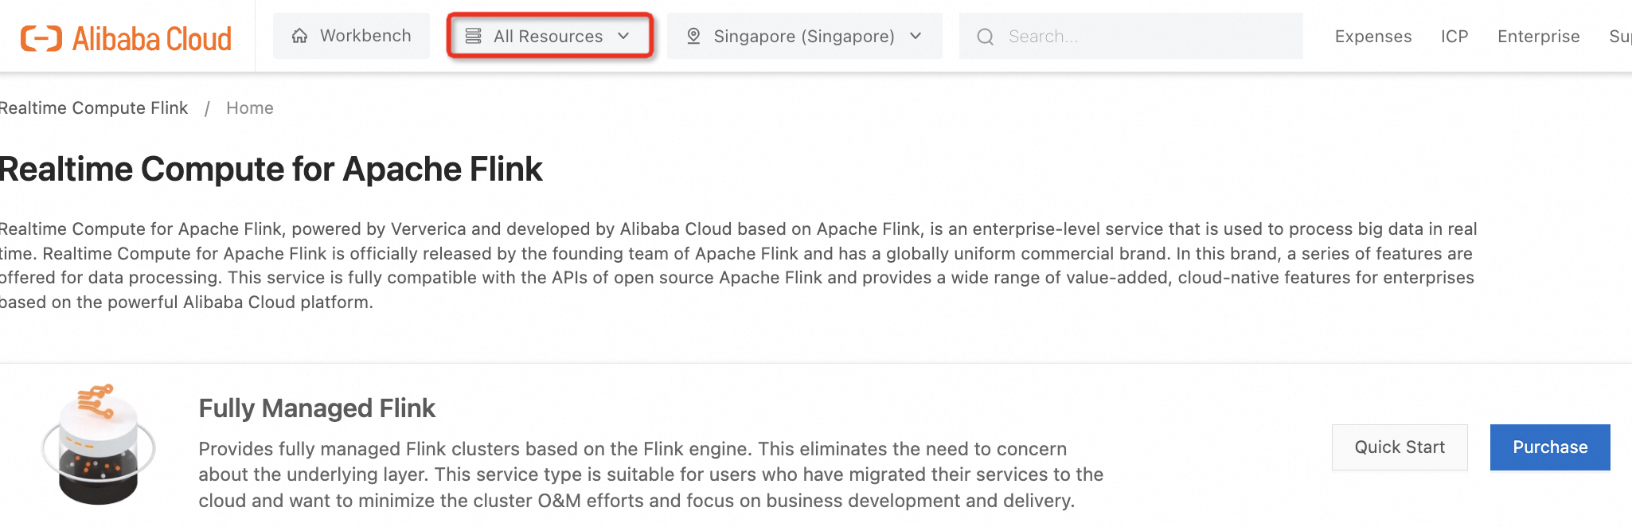Focus the top Search input field
The image size is (1632, 527).
tap(1146, 37)
